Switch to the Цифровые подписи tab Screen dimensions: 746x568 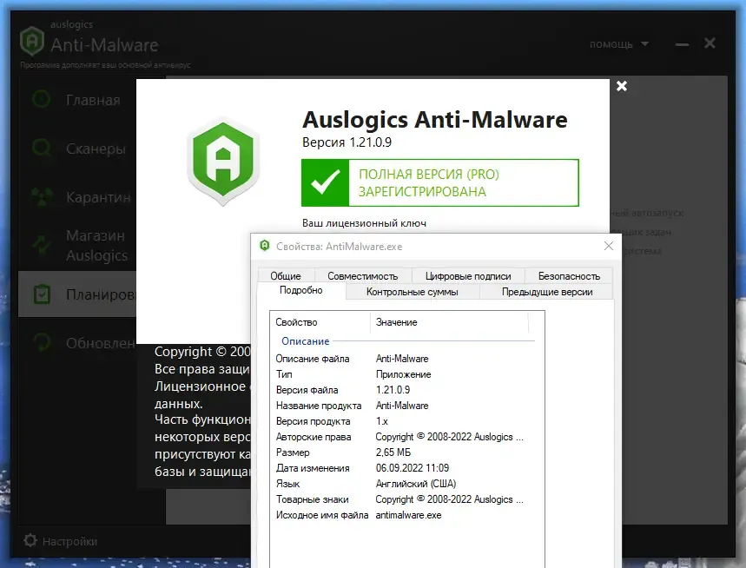[x=468, y=276]
